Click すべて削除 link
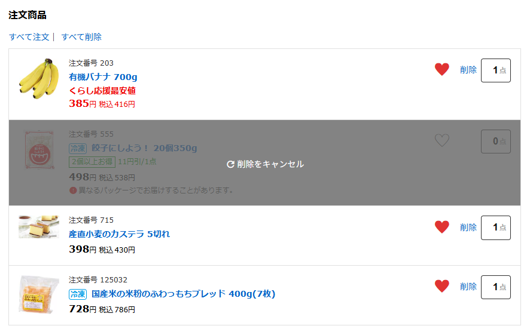Viewport: 530px width, 335px height. (81, 37)
